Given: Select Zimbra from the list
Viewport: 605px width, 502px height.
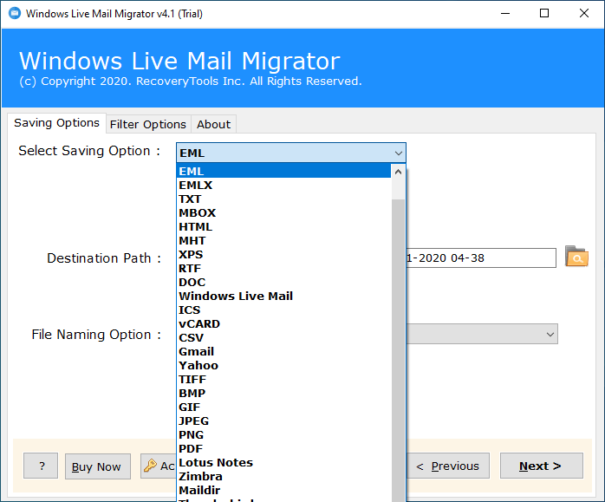Looking at the screenshot, I should [x=283, y=477].
